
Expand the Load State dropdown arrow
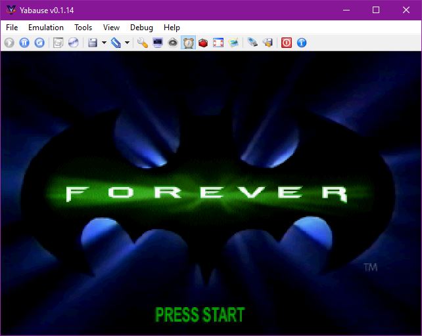127,43
